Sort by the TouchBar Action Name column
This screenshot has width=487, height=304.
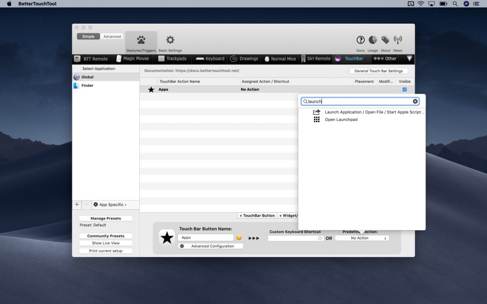coord(179,82)
